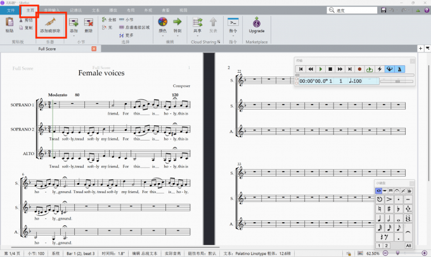Viewport: 431px width, 257px height.
Task: Select eighth note on Keypad
Action: (x=398, y=228)
